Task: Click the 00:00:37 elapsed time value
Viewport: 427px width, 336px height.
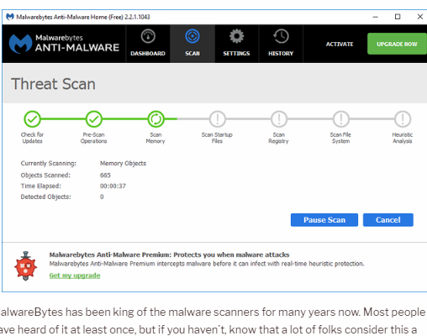Action: [113, 186]
